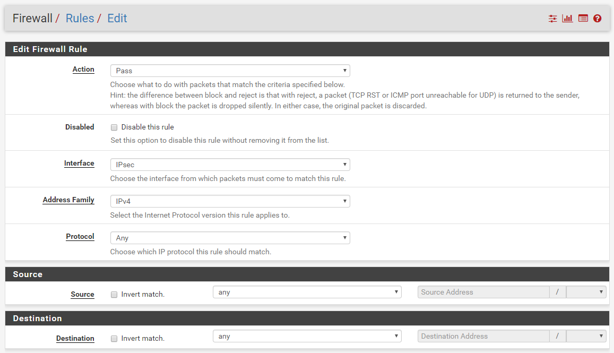Image resolution: width=614 pixels, height=353 pixels.
Task: Open the Source subnet mask dropdown
Action: tap(586, 292)
